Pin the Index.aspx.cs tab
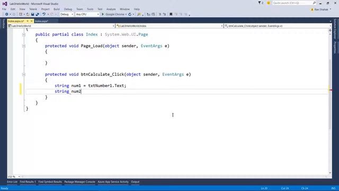Viewport: 339px width, 191px height. (x=28, y=21)
